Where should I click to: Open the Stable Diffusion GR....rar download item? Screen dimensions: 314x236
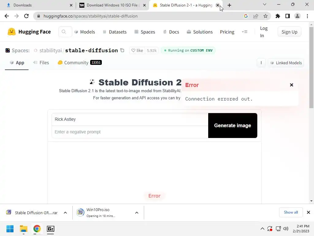(32, 213)
